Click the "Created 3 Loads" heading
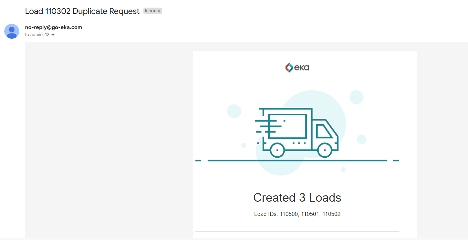This screenshot has width=468, height=240. [x=297, y=198]
